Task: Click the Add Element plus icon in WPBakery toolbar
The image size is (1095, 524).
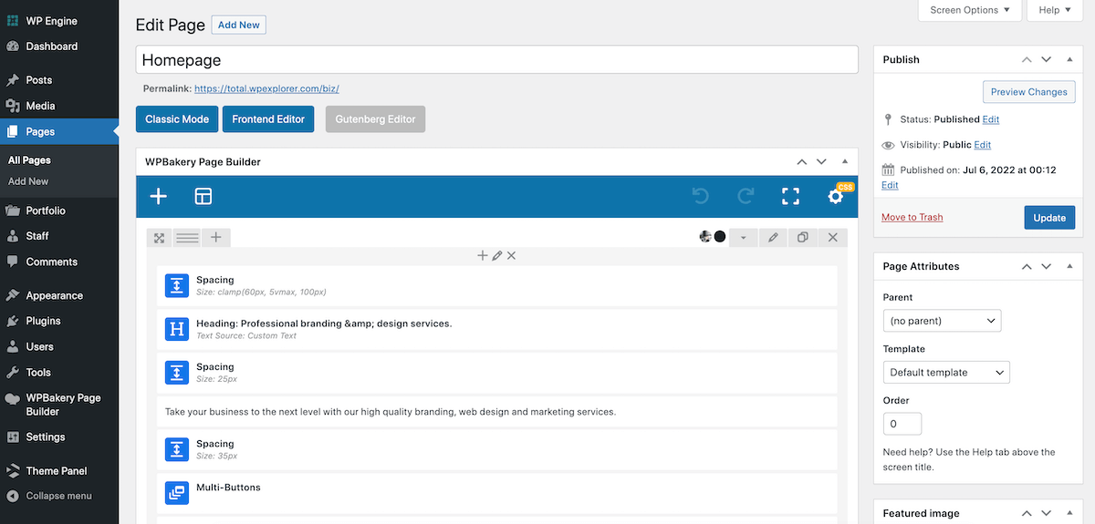Action: pos(159,196)
